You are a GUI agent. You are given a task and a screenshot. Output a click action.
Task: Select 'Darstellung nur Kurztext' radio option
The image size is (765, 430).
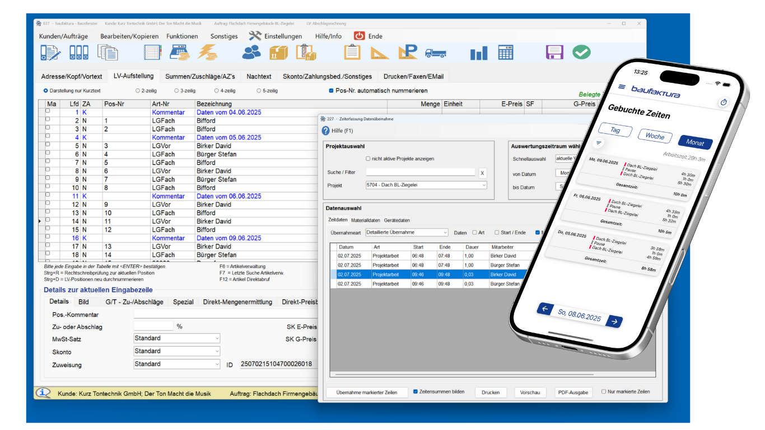point(46,90)
